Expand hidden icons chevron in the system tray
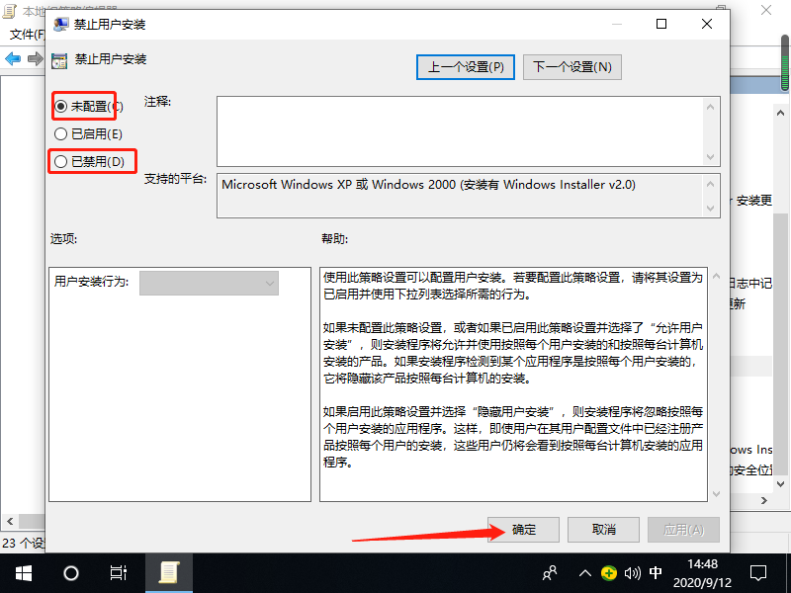This screenshot has width=791, height=593. (x=585, y=573)
